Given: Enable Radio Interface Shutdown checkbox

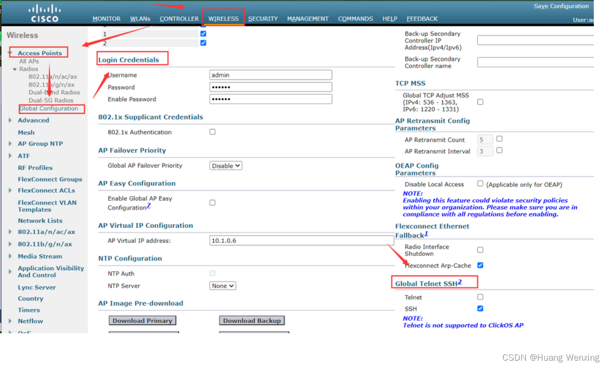Looking at the screenshot, I should (480, 250).
